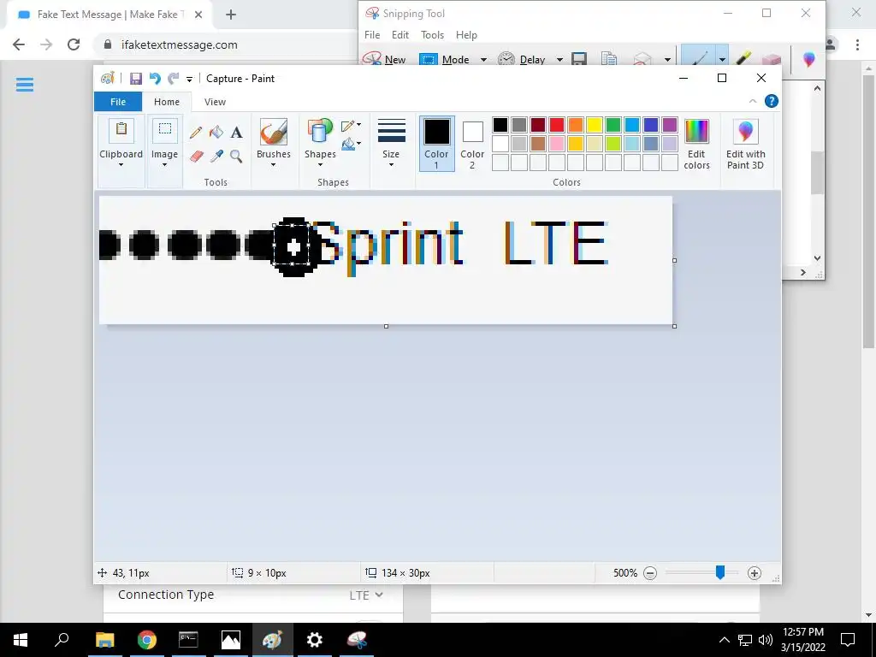The width and height of the screenshot is (876, 657).
Task: Click the Size line thickness icon
Action: (391, 131)
